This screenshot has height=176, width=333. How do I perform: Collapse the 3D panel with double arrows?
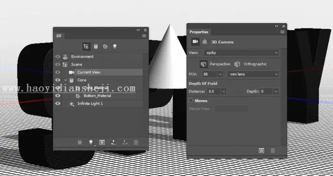pyautogui.click(x=138, y=30)
